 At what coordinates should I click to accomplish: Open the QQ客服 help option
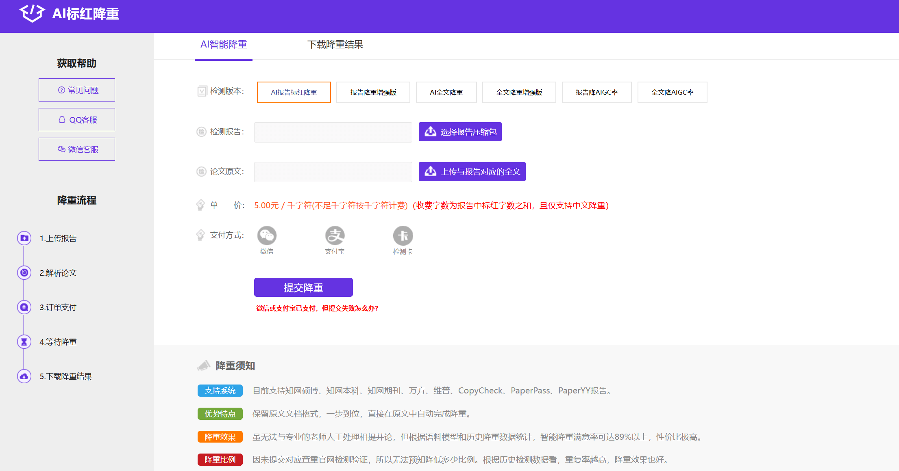coord(76,119)
